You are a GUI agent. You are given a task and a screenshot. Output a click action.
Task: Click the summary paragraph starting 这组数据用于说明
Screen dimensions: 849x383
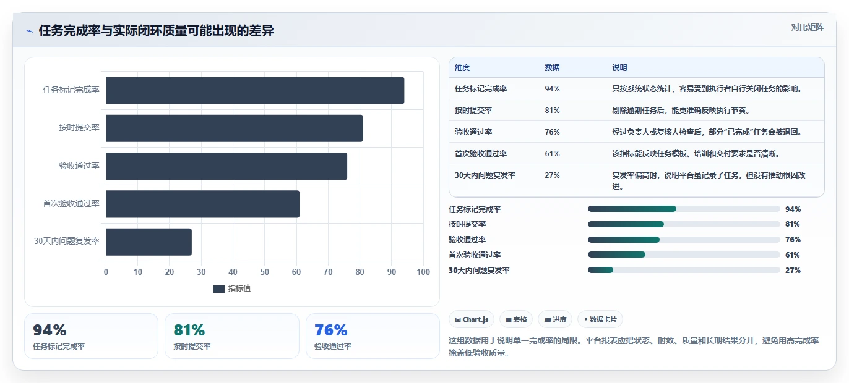634,347
